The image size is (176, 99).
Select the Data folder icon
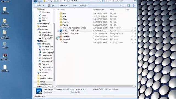(x=61, y=16)
